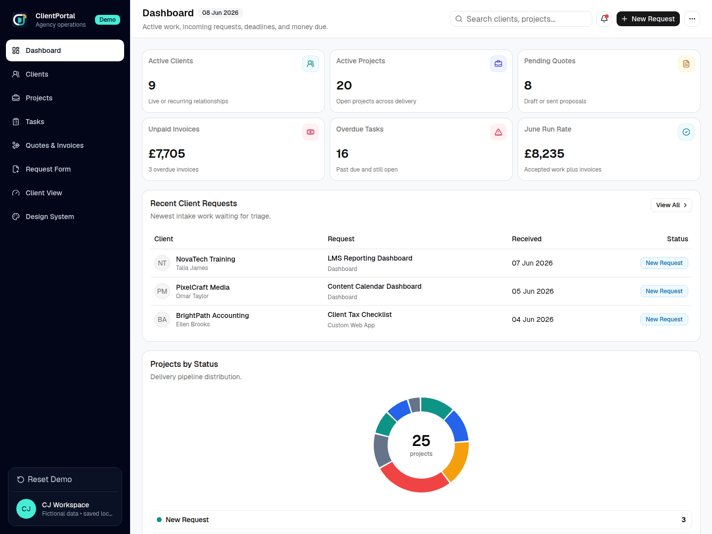Click the search magnifier icon
This screenshot has height=534, width=712.
(x=459, y=19)
